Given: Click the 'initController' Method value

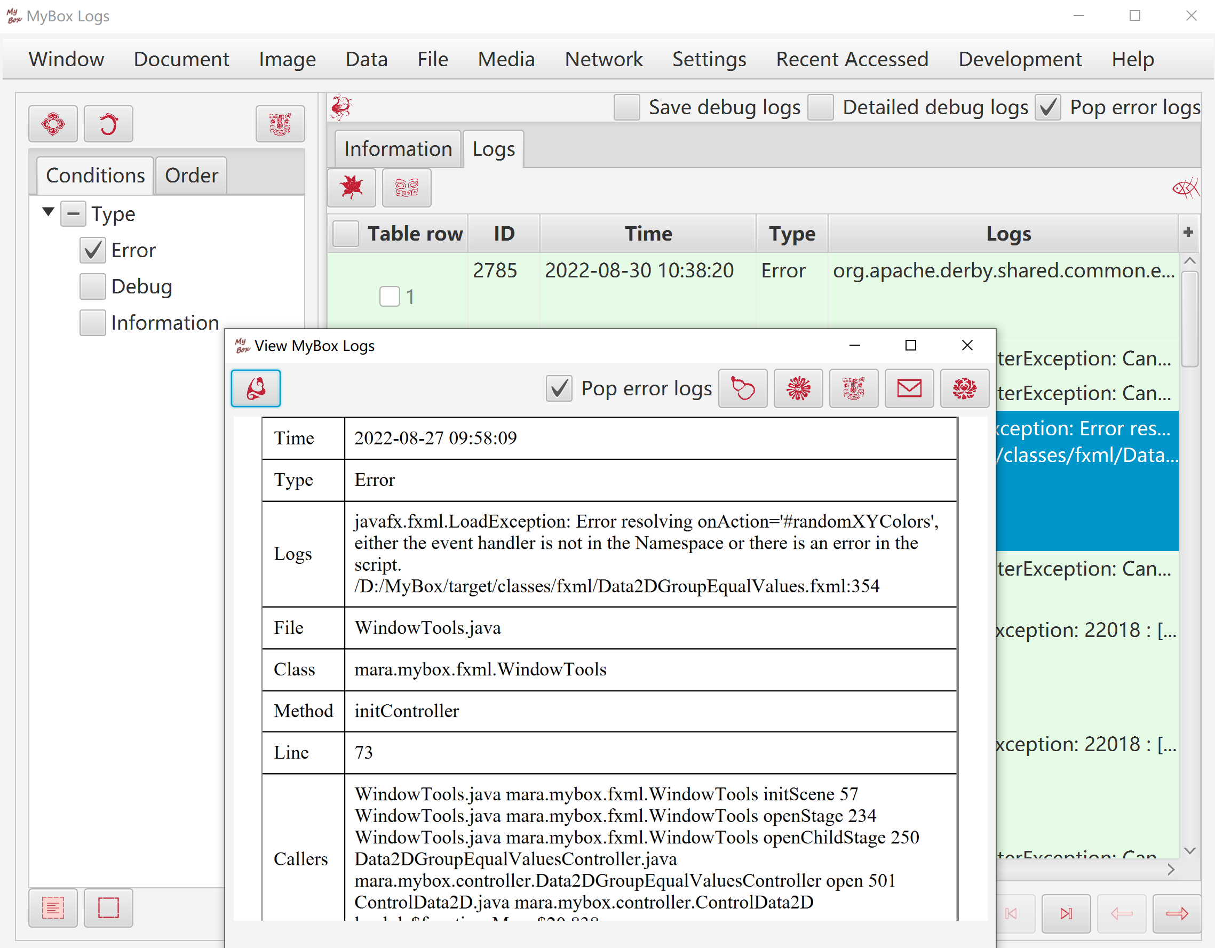Looking at the screenshot, I should pos(407,711).
